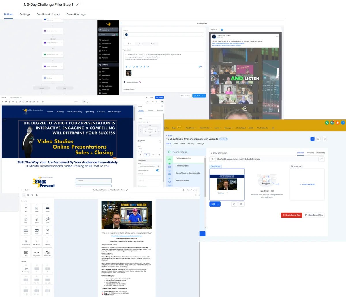
Task: Go back from the New Social Post page
Action: click(x=121, y=23)
